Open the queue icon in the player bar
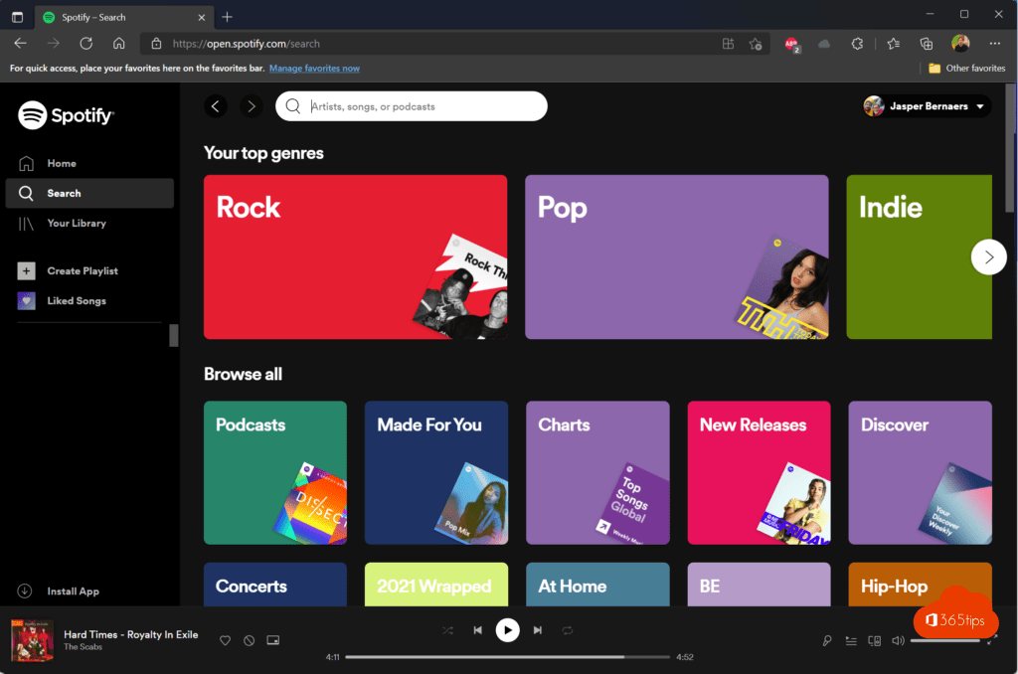This screenshot has width=1018, height=674. pyautogui.click(x=851, y=640)
